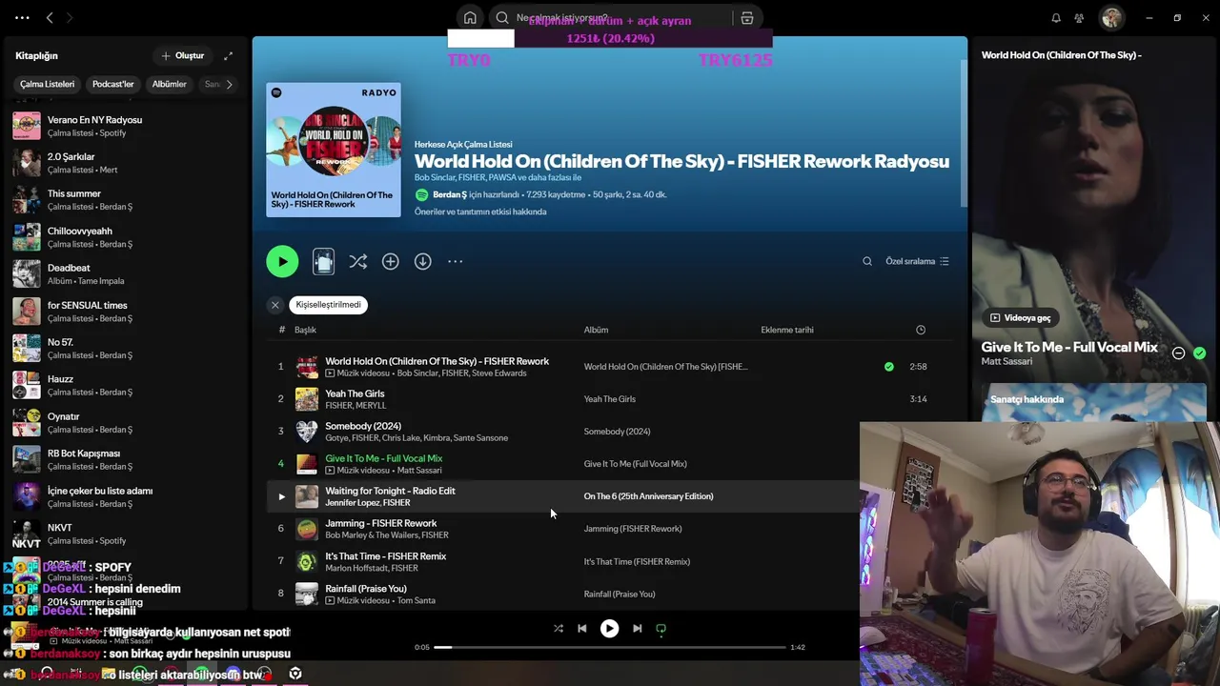Open more options for the playlist
This screenshot has height=686, width=1220.
[x=455, y=261]
